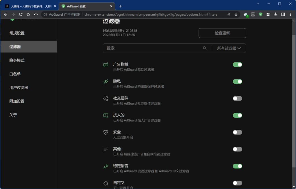Click the social widgets (社交插件) share icon

(106, 99)
